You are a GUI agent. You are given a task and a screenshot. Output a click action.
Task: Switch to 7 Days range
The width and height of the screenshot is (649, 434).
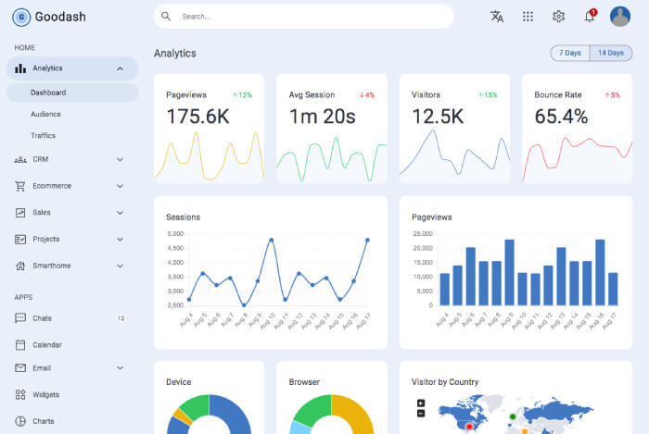pyautogui.click(x=570, y=53)
